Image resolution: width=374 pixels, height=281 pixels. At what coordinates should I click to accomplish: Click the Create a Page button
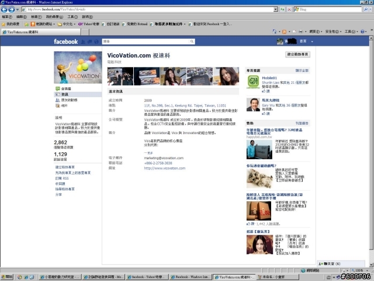pos(297,54)
